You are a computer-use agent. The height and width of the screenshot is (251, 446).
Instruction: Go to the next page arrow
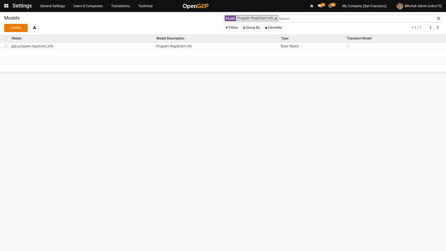click(x=438, y=27)
